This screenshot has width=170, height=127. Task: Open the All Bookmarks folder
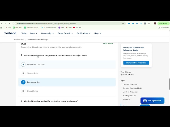point(163,28)
